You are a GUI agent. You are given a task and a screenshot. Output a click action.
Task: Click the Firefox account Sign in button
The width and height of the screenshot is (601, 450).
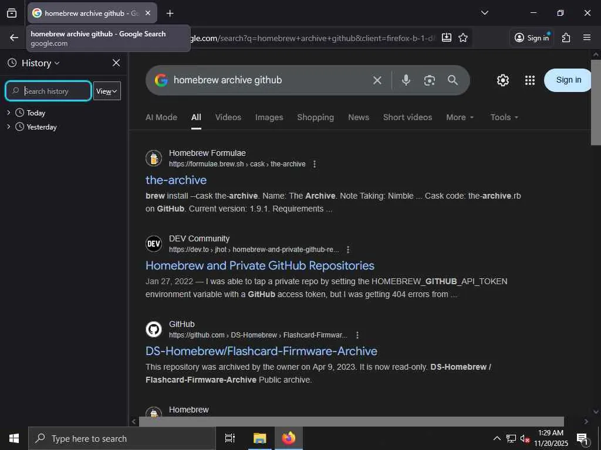(x=532, y=37)
